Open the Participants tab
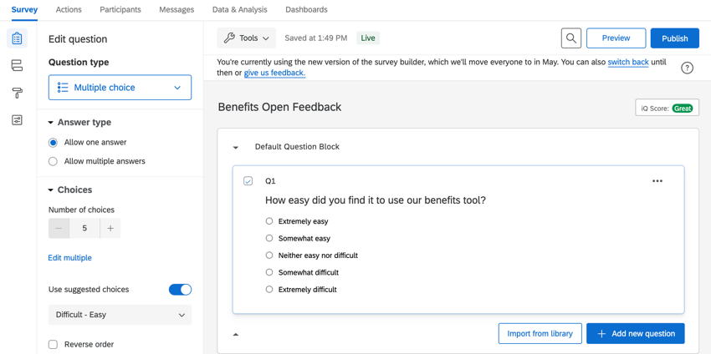This screenshot has height=354, width=711. (x=120, y=10)
